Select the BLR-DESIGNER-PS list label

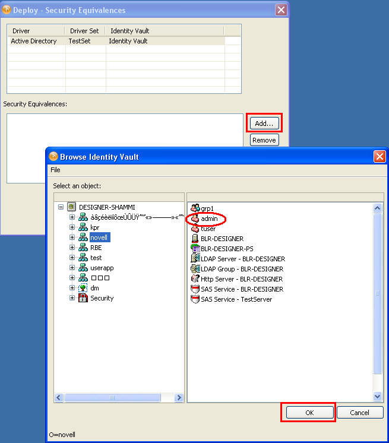tap(227, 249)
